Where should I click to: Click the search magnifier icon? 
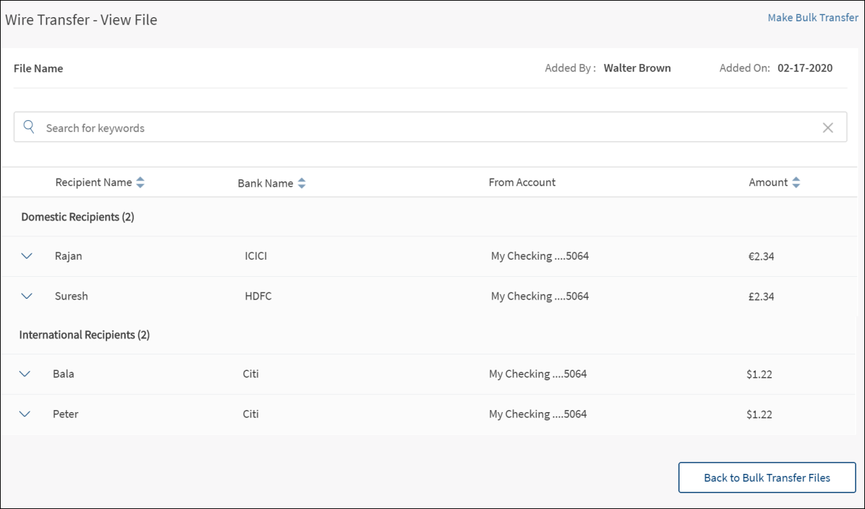point(29,127)
